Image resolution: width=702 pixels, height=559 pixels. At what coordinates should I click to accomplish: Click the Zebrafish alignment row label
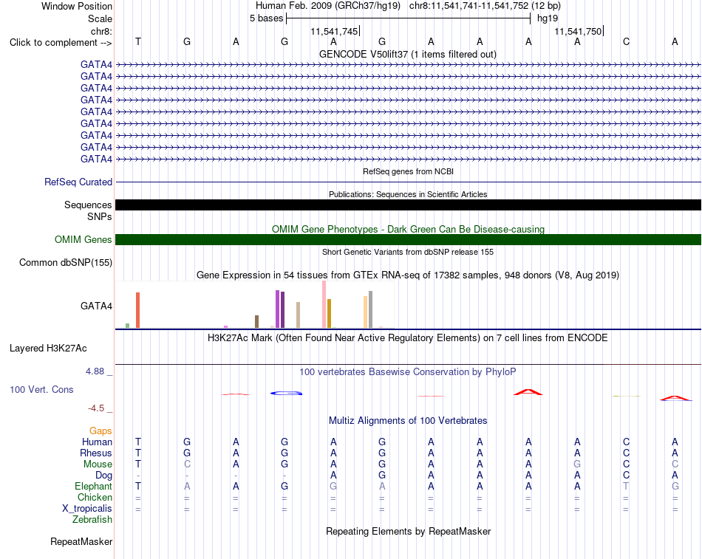92,520
